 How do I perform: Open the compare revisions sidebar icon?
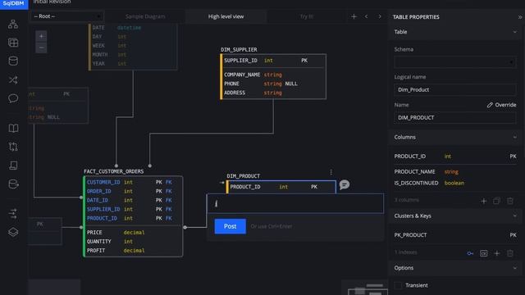(x=13, y=147)
